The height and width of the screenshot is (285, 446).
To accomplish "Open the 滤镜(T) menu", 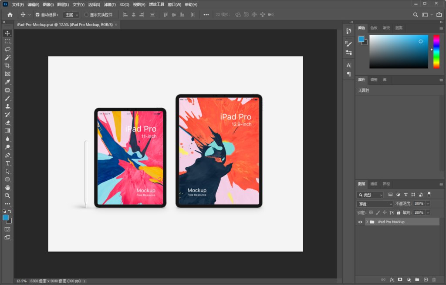I will coord(109,4).
